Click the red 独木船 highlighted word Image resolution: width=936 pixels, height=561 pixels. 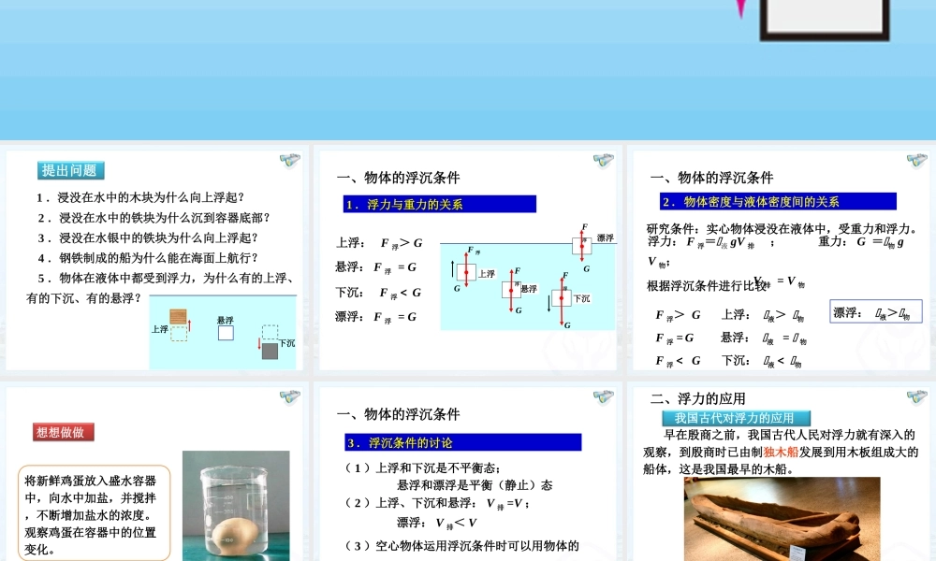click(781, 452)
